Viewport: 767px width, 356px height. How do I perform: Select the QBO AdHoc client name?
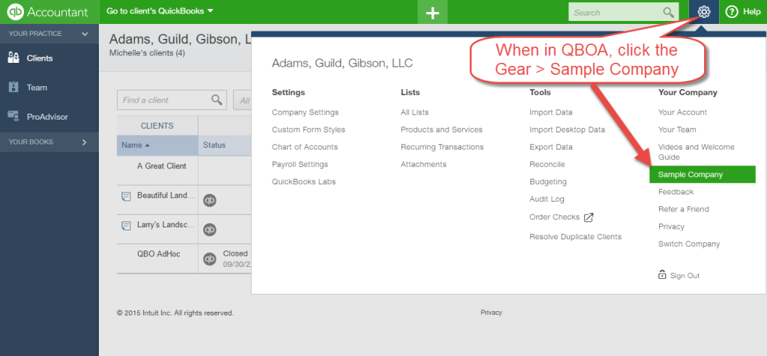(x=159, y=254)
